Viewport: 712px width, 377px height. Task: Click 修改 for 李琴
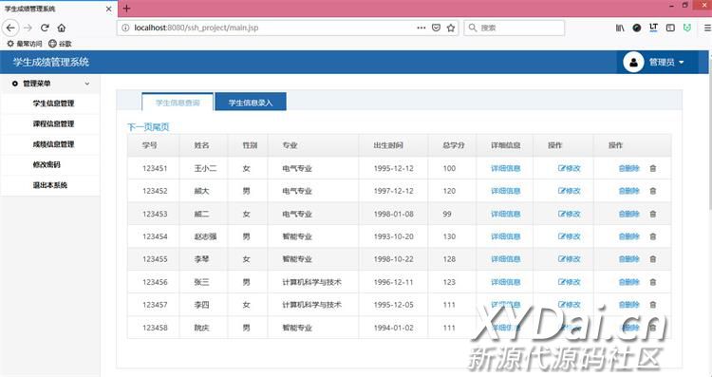click(569, 259)
